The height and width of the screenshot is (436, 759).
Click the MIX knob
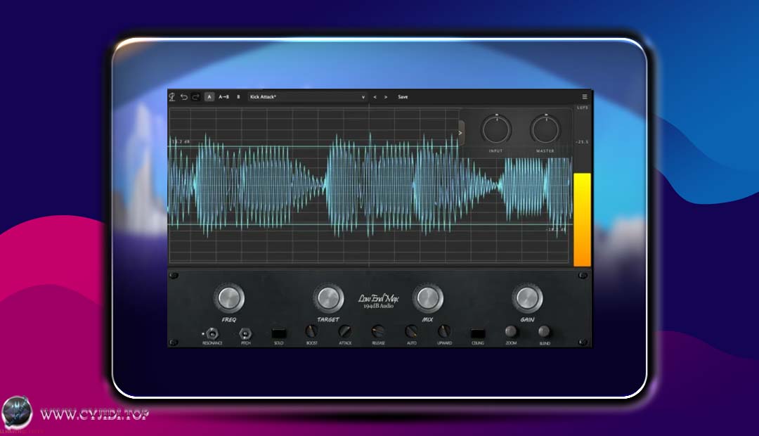click(428, 298)
